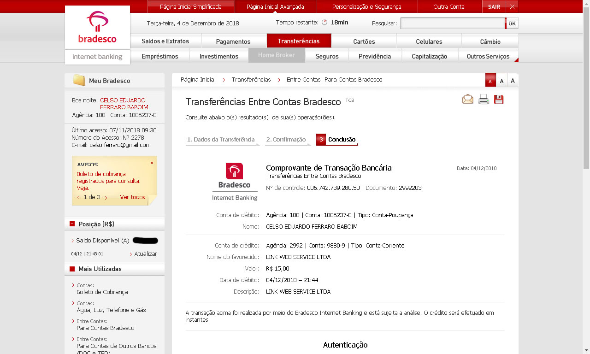Click the Meu Bradesco folder icon
The height and width of the screenshot is (354, 590).
(79, 80)
